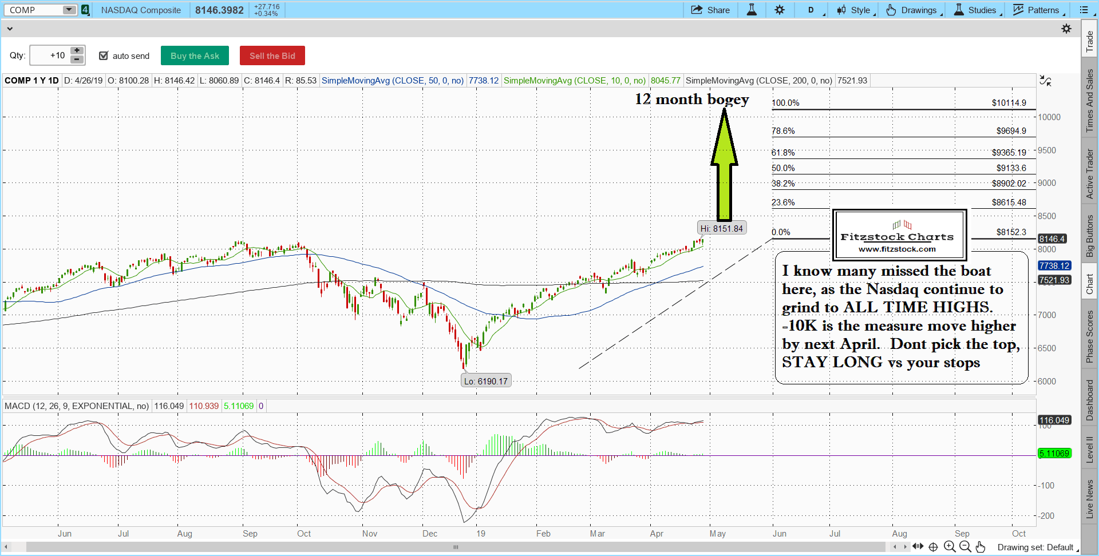Click the zoom in magnifier icon

949,547
